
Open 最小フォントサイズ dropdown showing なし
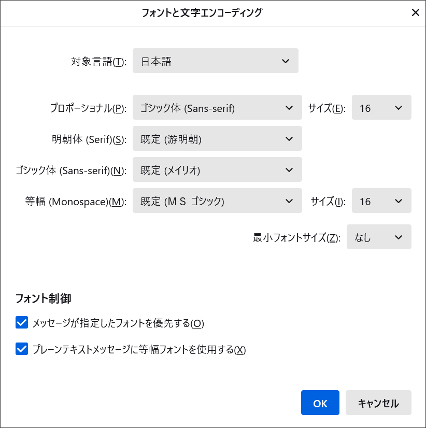pyautogui.click(x=379, y=237)
